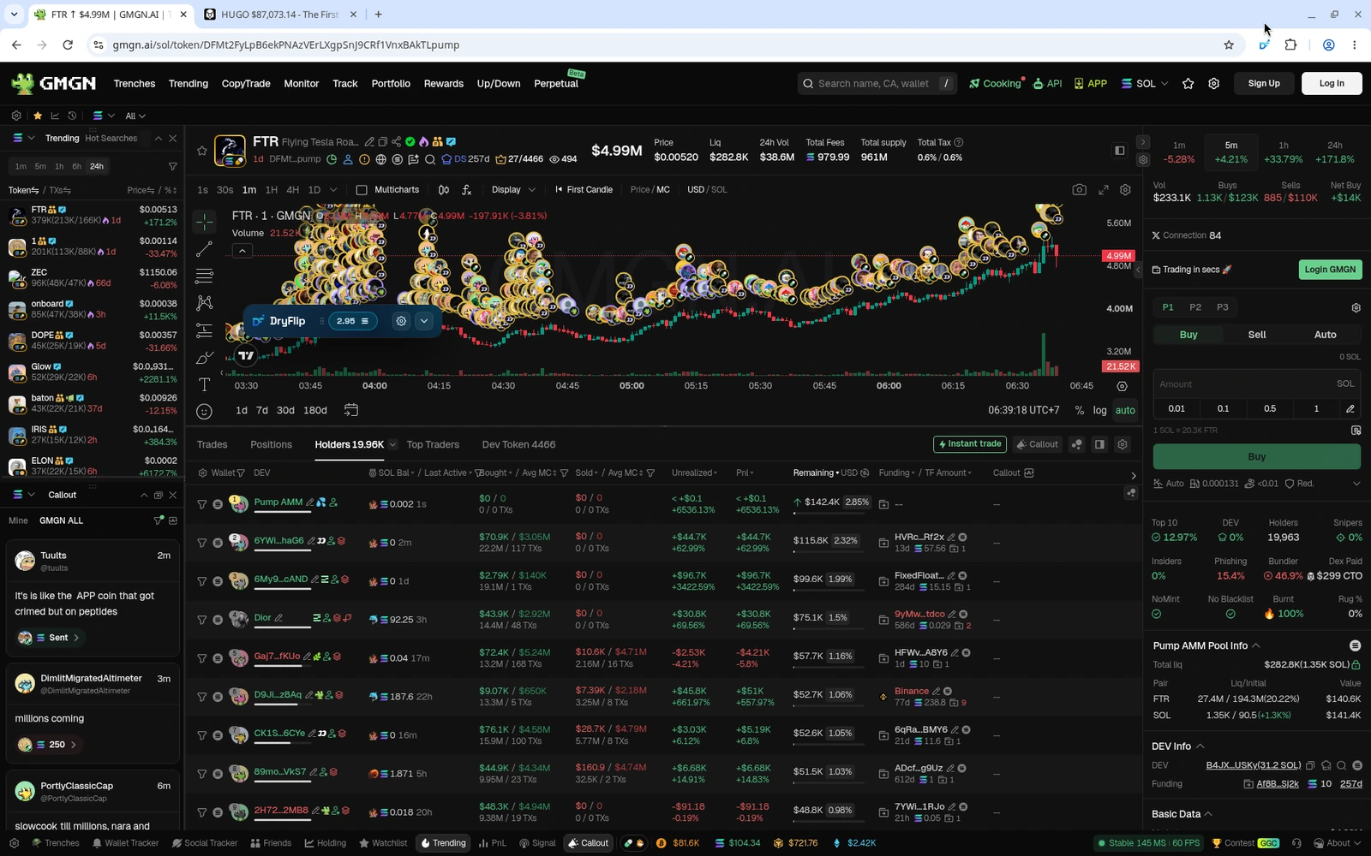Open the settings gear in the top navigation

tap(1213, 84)
